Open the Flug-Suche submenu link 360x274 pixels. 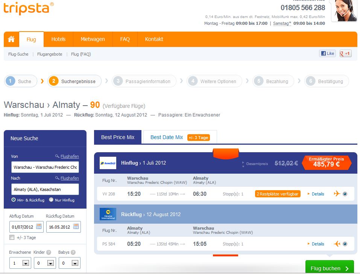[18, 54]
